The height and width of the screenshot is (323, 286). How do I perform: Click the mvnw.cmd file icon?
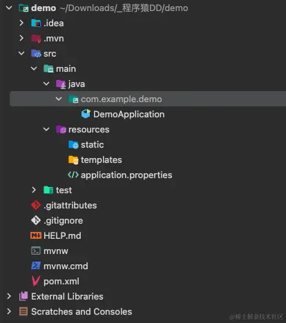(36, 266)
